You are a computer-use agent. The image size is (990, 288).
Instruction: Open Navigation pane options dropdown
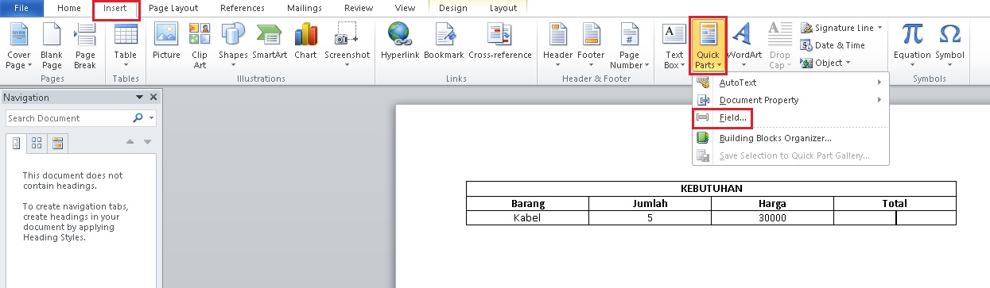(x=140, y=97)
